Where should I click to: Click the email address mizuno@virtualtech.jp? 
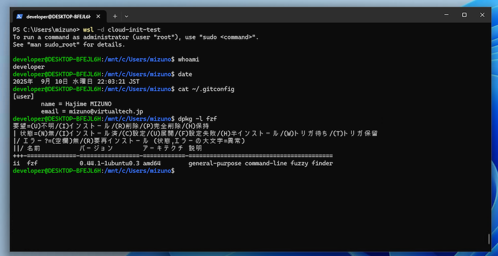coord(103,112)
